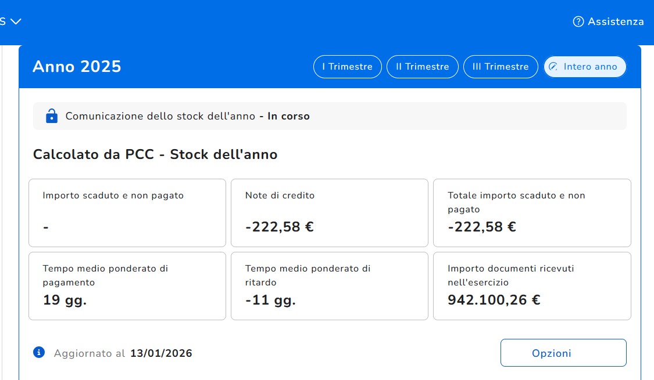This screenshot has width=654, height=380.
Task: Click the Note di credito card
Action: point(329,213)
